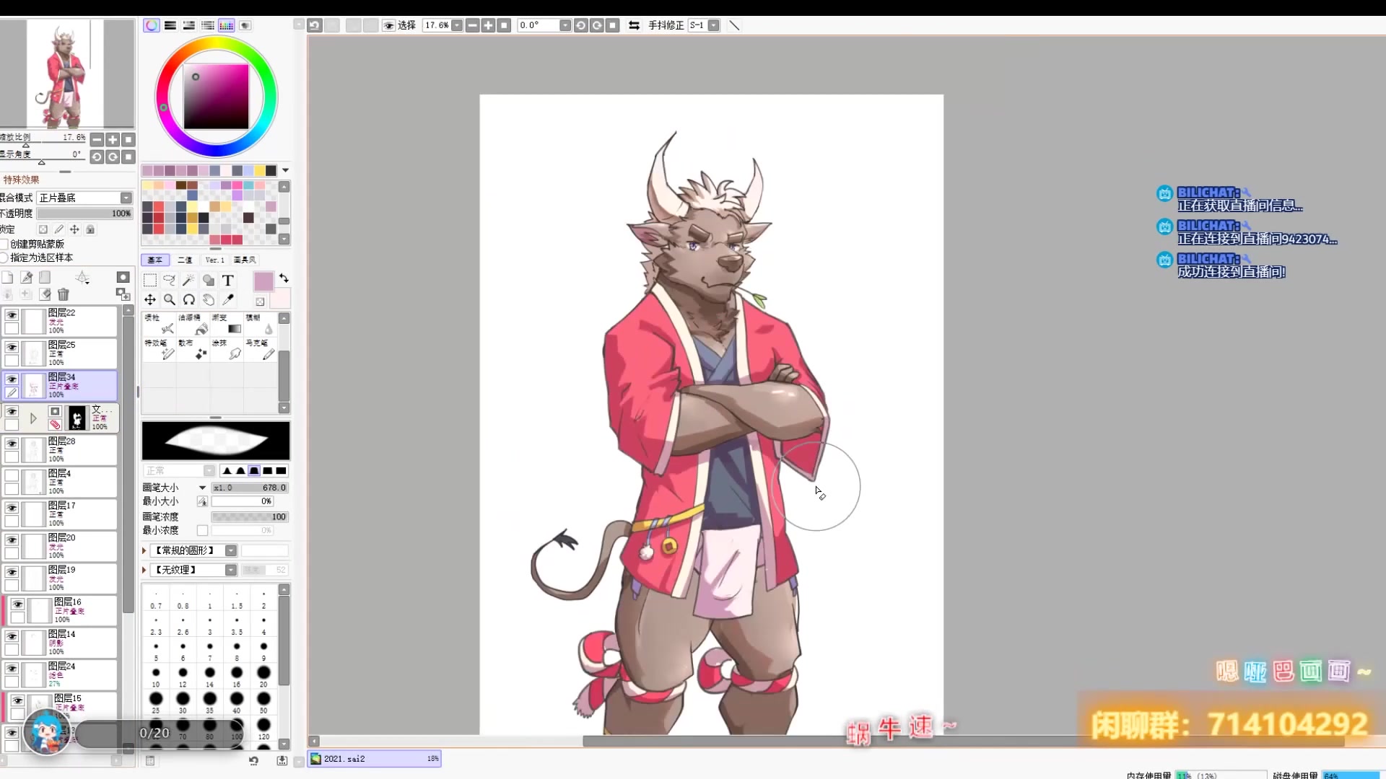This screenshot has width=1386, height=779.
Task: Swap foreground and background colors
Action: (x=284, y=278)
